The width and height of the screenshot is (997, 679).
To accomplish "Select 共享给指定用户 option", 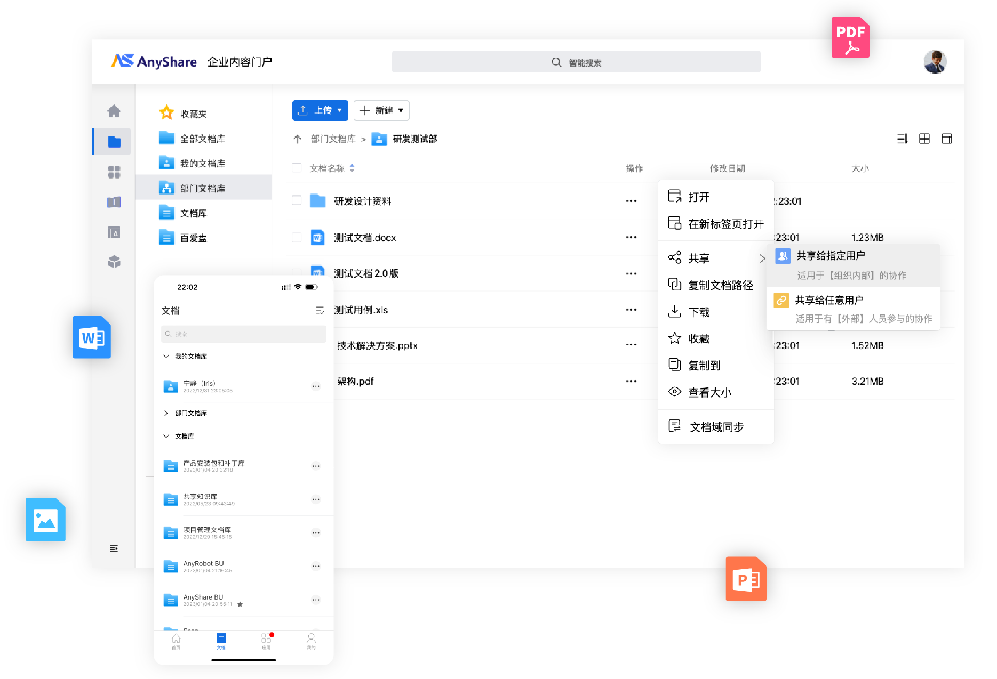I will click(853, 265).
